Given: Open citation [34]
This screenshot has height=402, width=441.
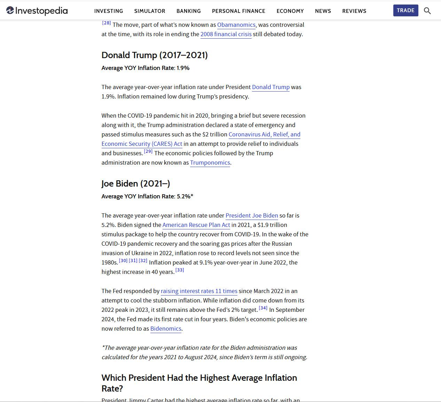Looking at the screenshot, I should (x=263, y=308).
